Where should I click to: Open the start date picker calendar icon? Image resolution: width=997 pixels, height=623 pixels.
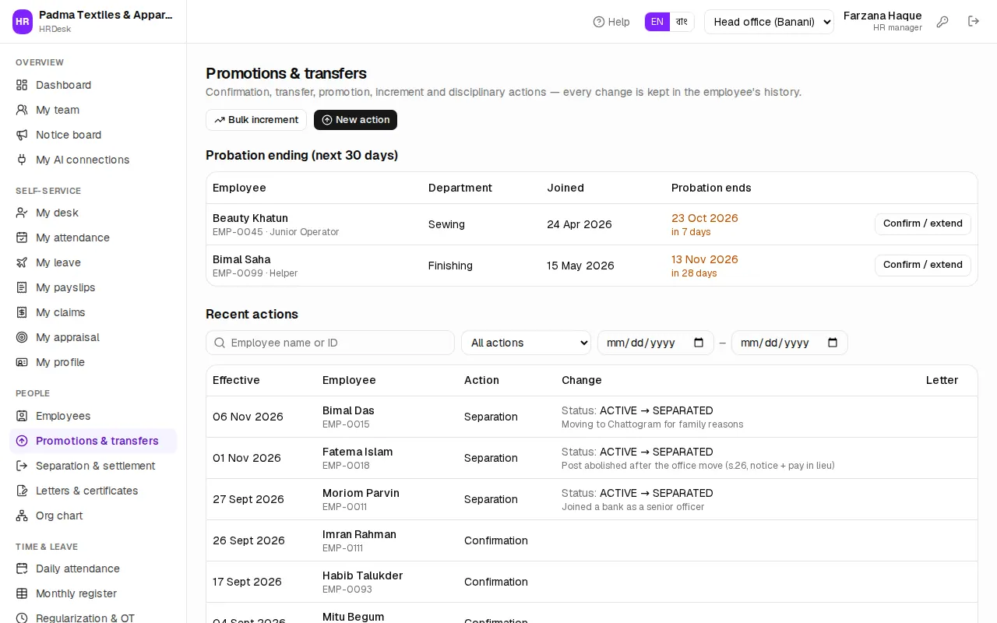point(699,343)
